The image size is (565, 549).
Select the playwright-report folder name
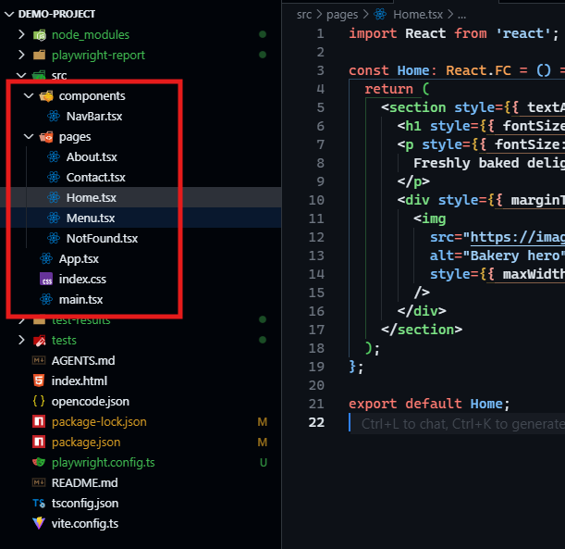point(98,55)
